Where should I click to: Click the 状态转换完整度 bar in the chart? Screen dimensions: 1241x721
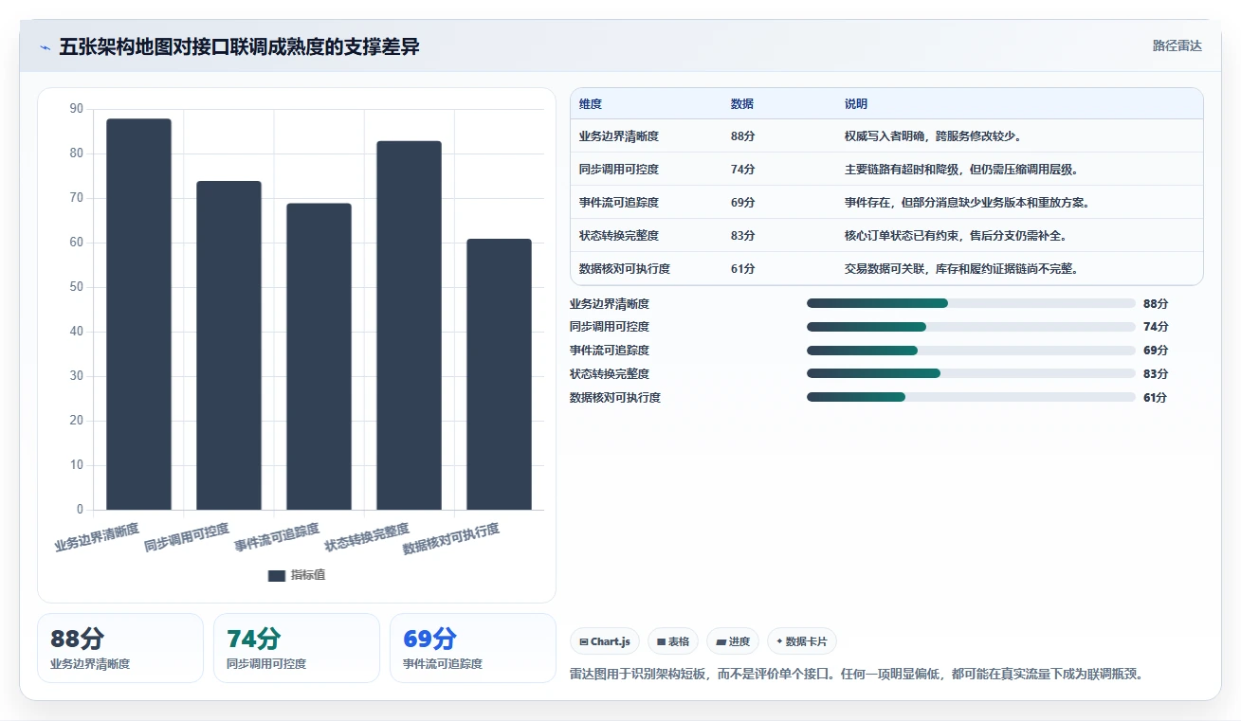click(409, 326)
